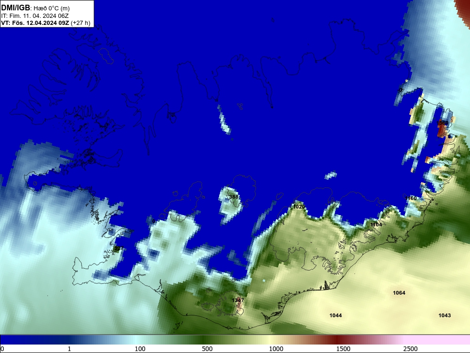Click the 1104 height label on map
This screenshot has height=353, width=470.
(376, 225)
